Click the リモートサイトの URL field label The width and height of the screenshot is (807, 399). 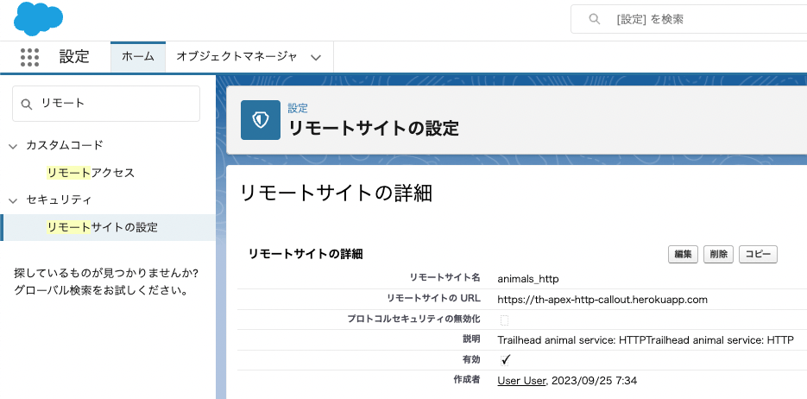coord(433,299)
